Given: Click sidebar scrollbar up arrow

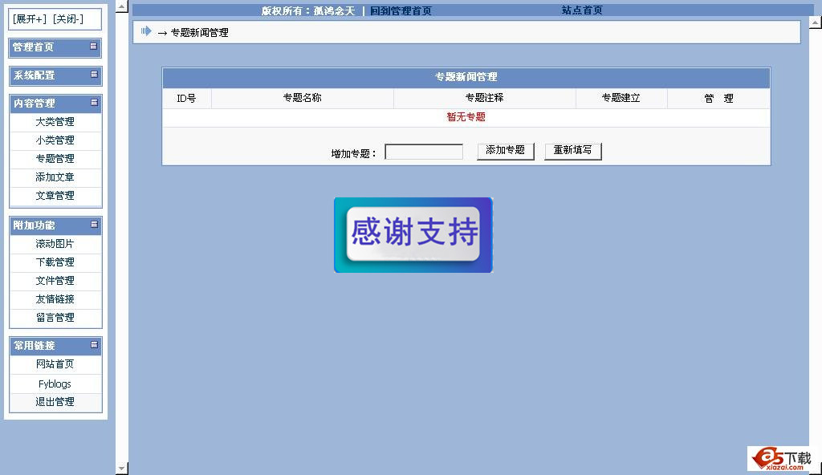Looking at the screenshot, I should [x=122, y=6].
